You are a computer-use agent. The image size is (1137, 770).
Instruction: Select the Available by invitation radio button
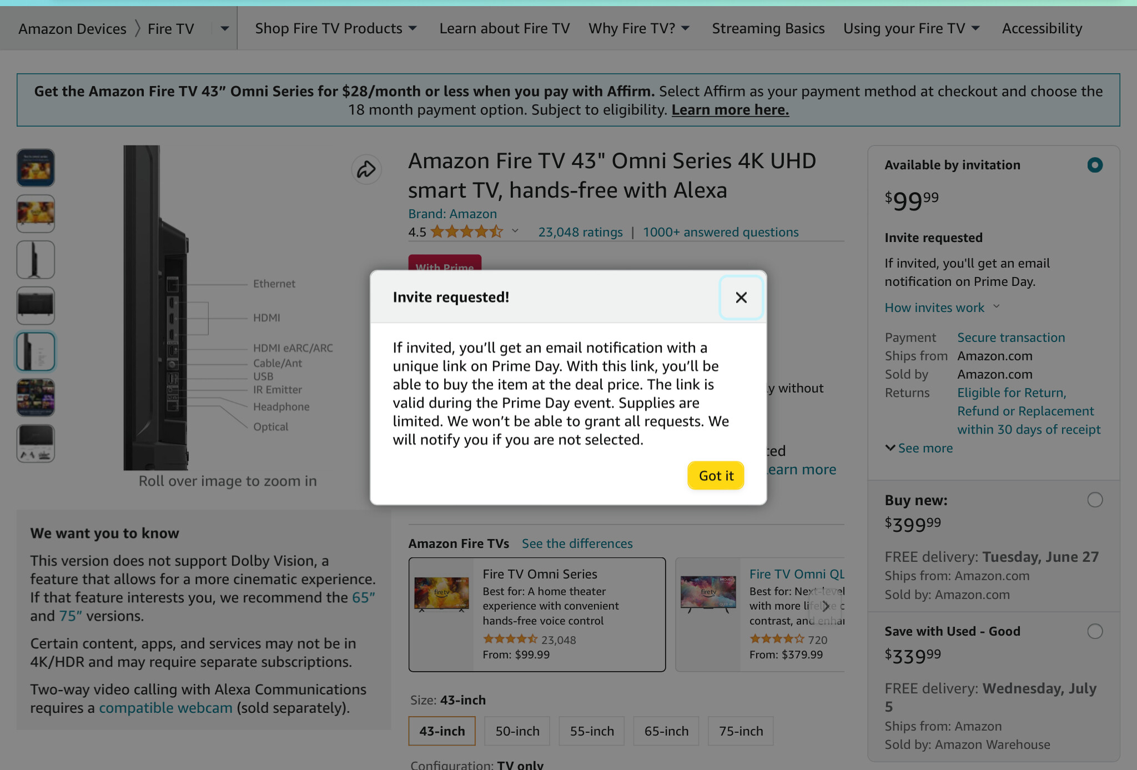1095,165
